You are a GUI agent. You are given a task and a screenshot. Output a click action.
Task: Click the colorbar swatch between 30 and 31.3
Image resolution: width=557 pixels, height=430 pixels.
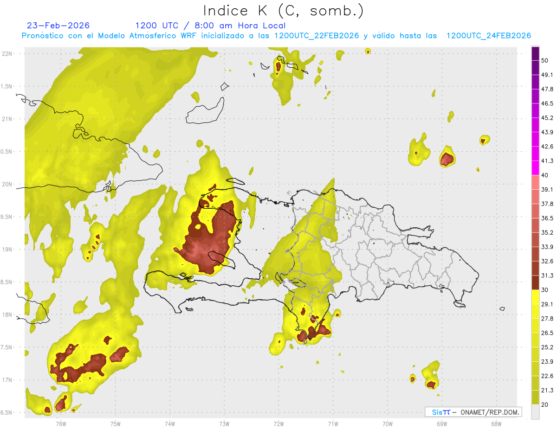[x=536, y=282]
